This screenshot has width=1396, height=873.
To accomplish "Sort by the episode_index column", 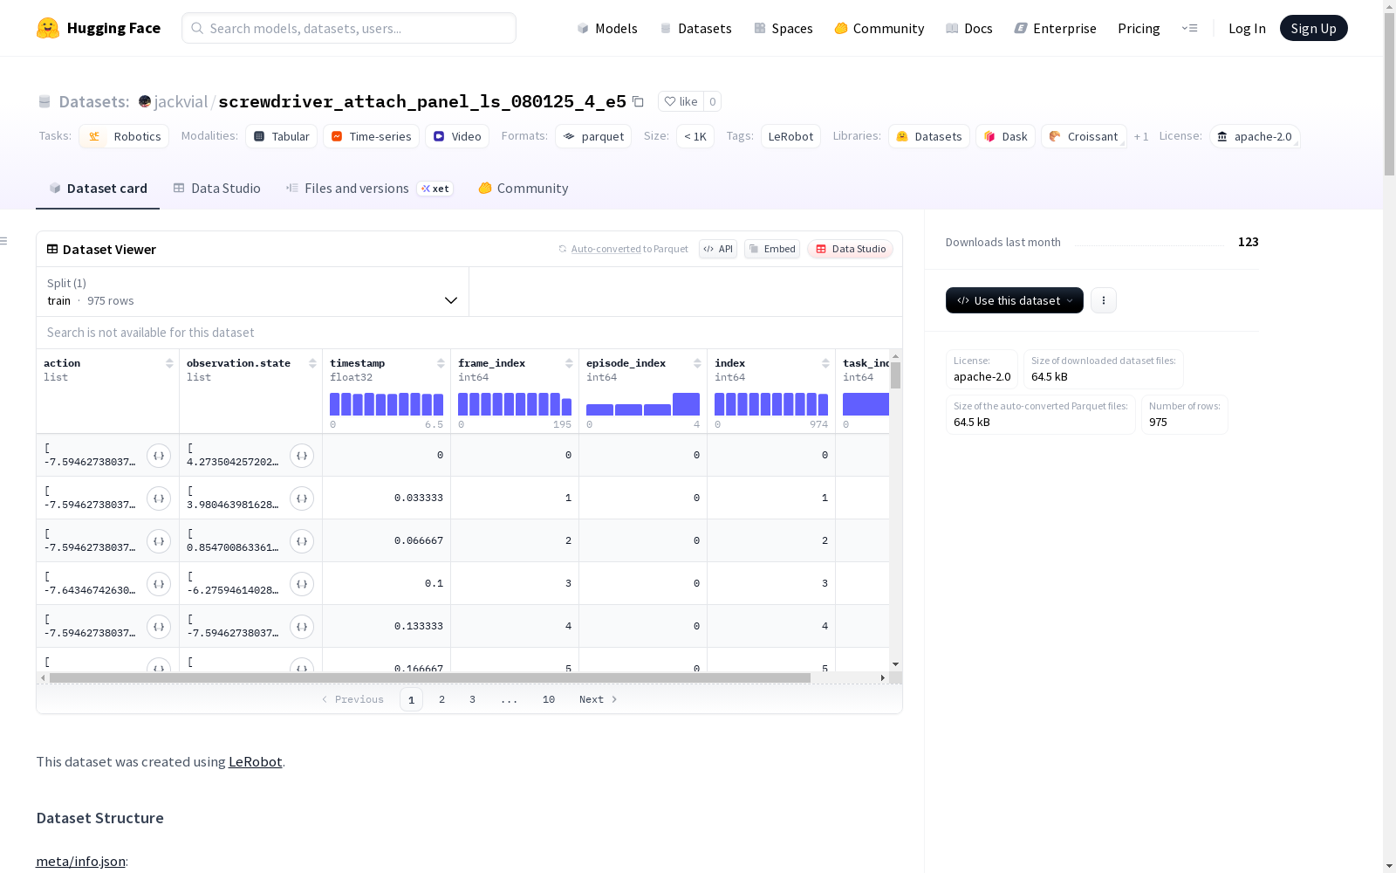I will coord(697,363).
